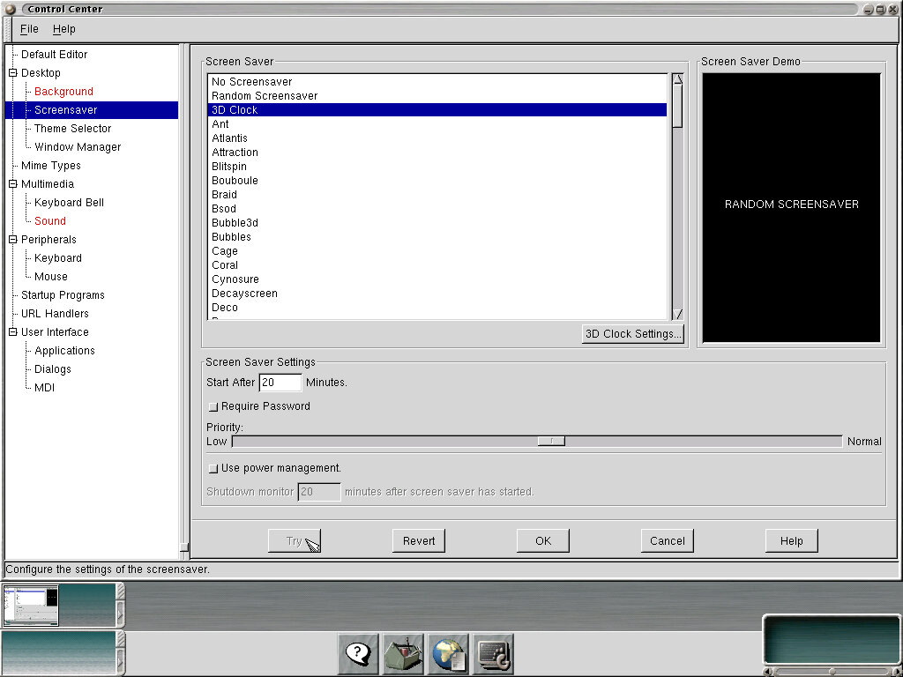Open the File menu
903x677 pixels.
click(x=29, y=29)
